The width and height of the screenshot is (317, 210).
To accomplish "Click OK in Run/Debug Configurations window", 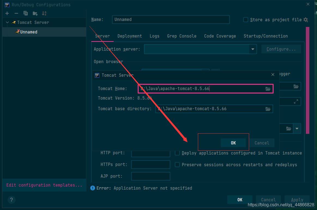I will (240, 200).
